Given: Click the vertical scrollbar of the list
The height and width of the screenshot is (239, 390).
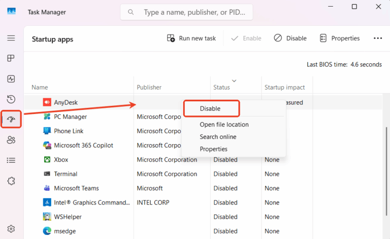Looking at the screenshot, I should [386, 171].
